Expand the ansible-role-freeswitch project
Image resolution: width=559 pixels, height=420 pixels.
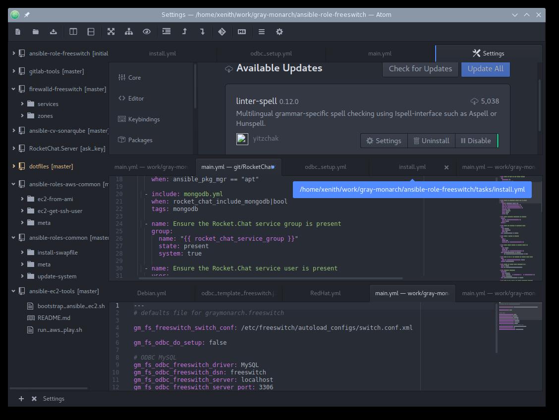pos(13,53)
